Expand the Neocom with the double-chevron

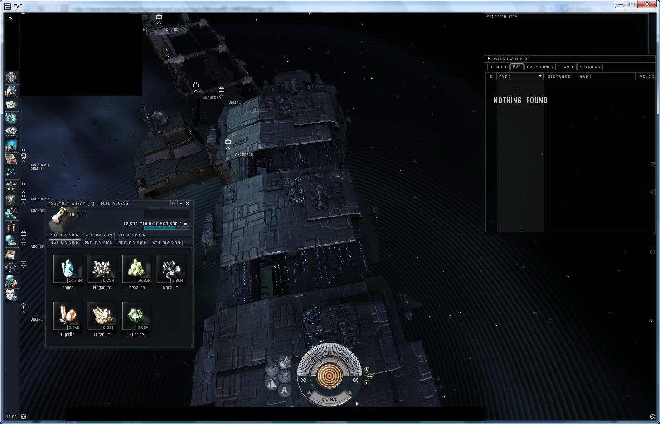click(x=10, y=19)
